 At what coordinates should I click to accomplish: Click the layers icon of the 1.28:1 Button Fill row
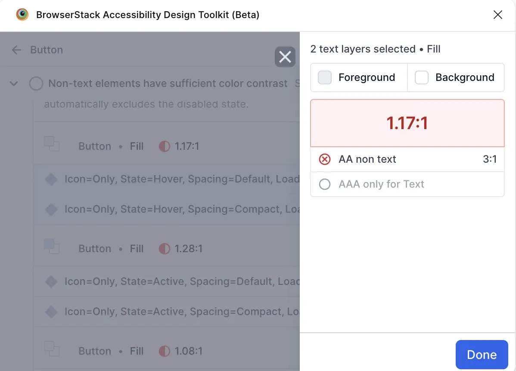pos(52,246)
